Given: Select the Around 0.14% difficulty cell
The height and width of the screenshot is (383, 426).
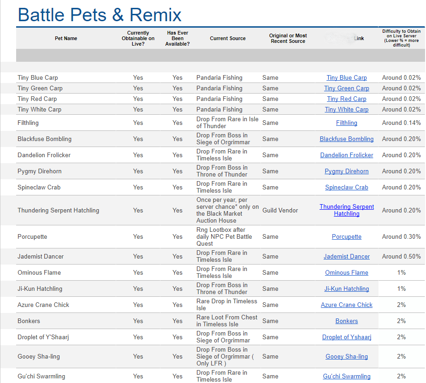Looking at the screenshot, I should point(401,123).
